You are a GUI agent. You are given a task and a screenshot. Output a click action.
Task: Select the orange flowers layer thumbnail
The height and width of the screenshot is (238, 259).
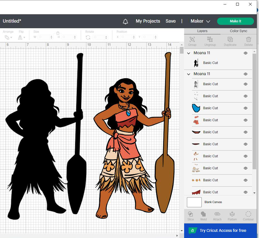(x=196, y=180)
